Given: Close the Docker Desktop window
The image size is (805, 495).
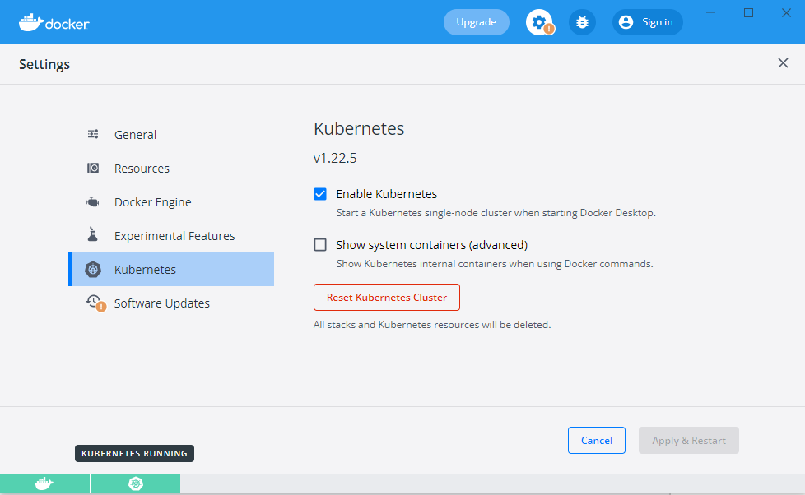Looking at the screenshot, I should 786,13.
